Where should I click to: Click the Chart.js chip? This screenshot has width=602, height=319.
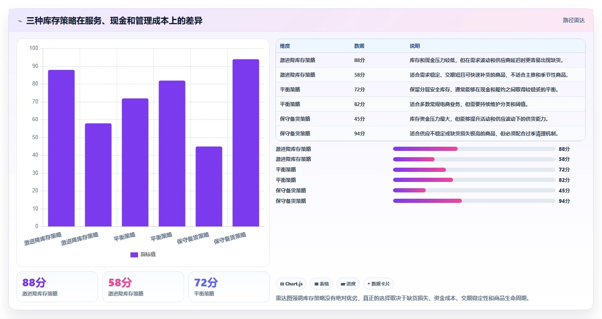click(x=292, y=284)
